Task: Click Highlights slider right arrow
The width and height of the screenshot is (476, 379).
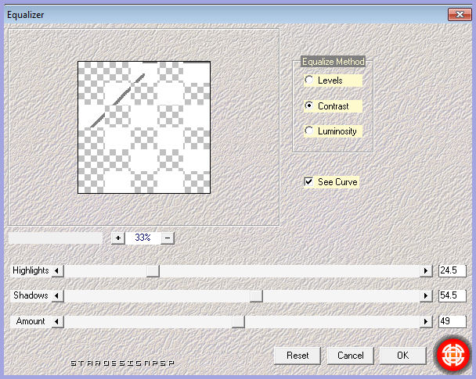Action: click(426, 270)
